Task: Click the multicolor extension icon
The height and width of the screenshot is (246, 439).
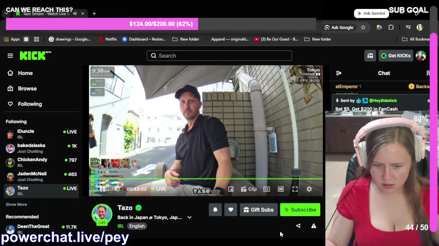Action: [x=379, y=27]
